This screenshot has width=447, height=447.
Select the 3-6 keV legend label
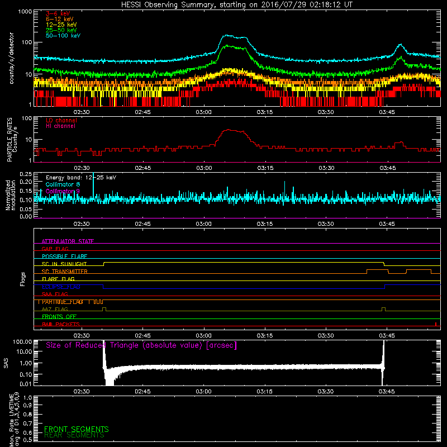pos(58,13)
